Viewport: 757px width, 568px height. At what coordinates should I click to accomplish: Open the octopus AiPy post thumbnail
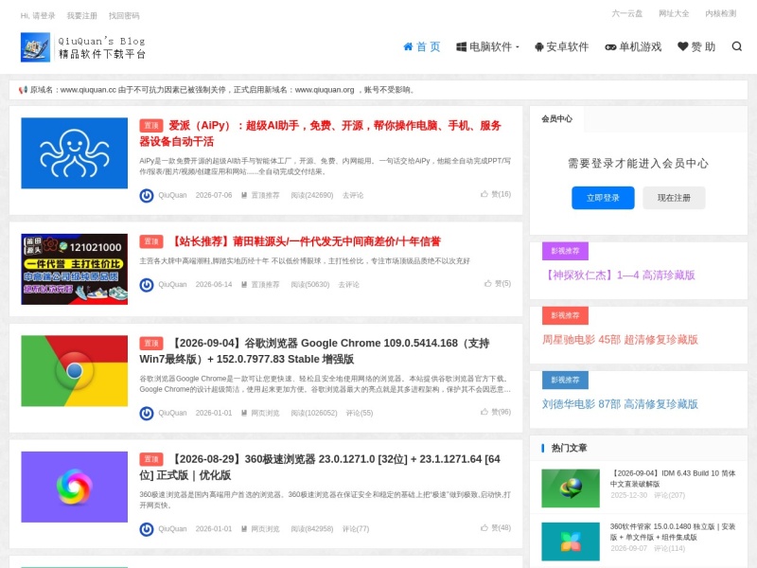coord(75,153)
